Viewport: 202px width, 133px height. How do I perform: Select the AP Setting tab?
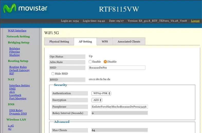[85, 41]
